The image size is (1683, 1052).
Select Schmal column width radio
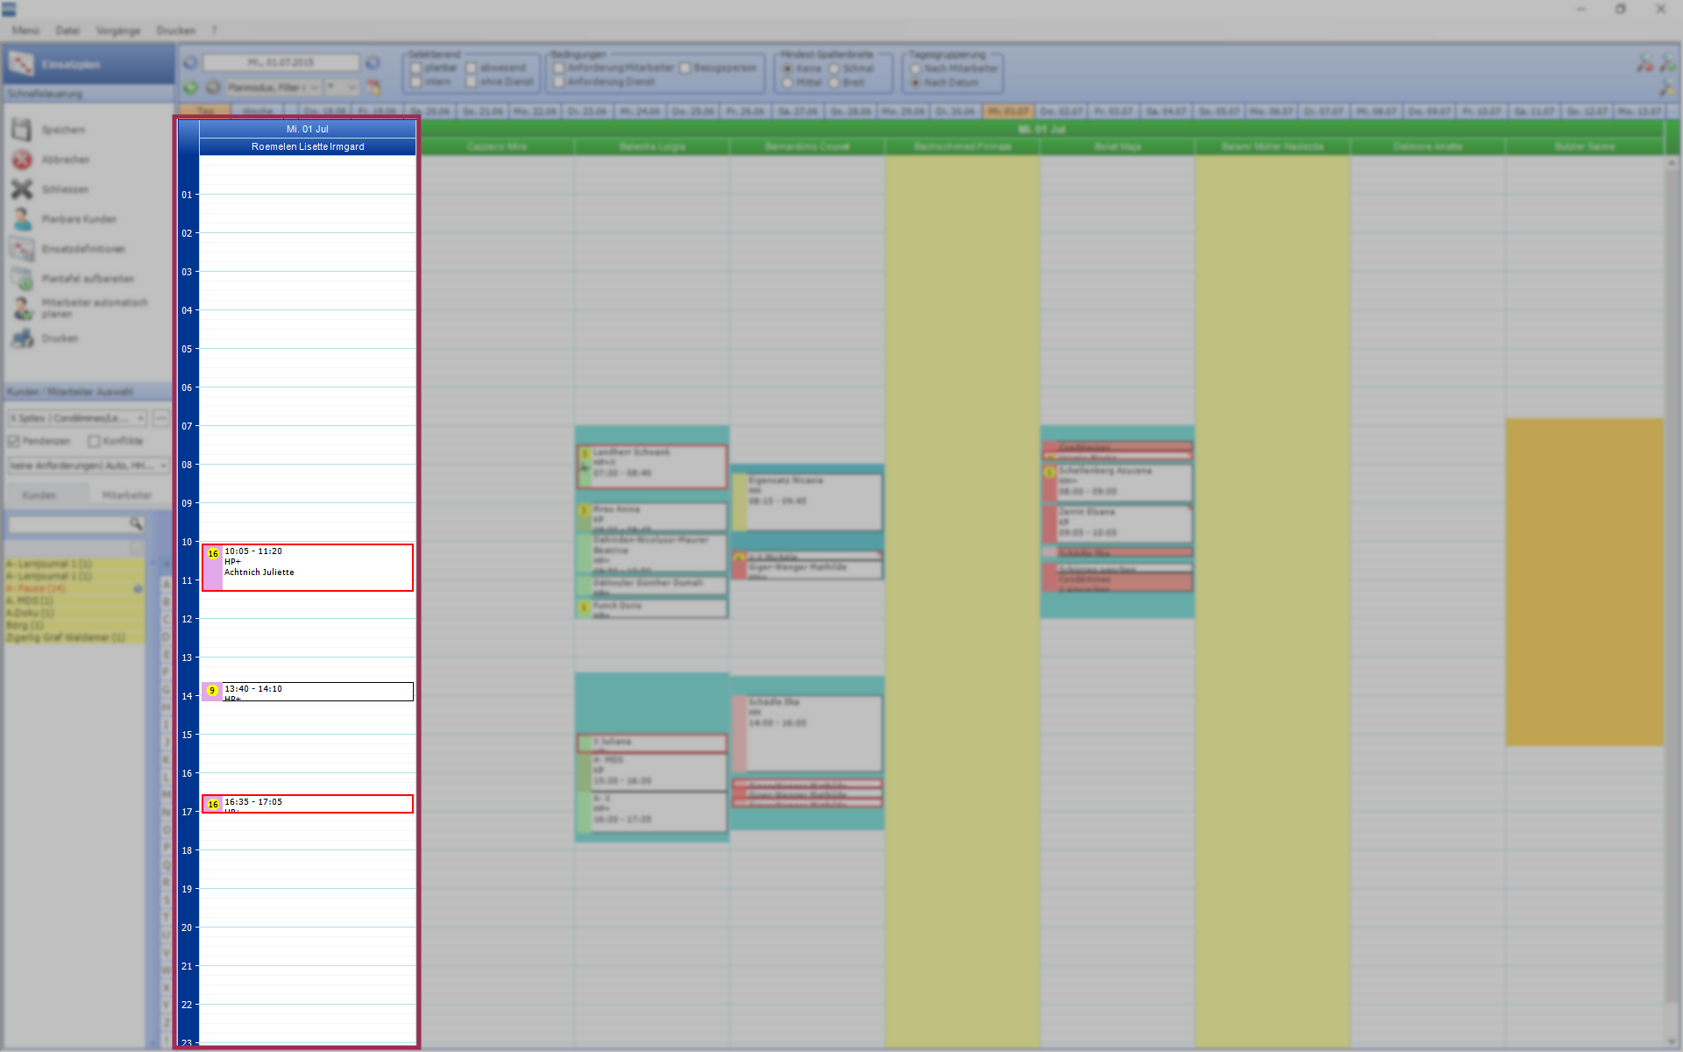[834, 68]
